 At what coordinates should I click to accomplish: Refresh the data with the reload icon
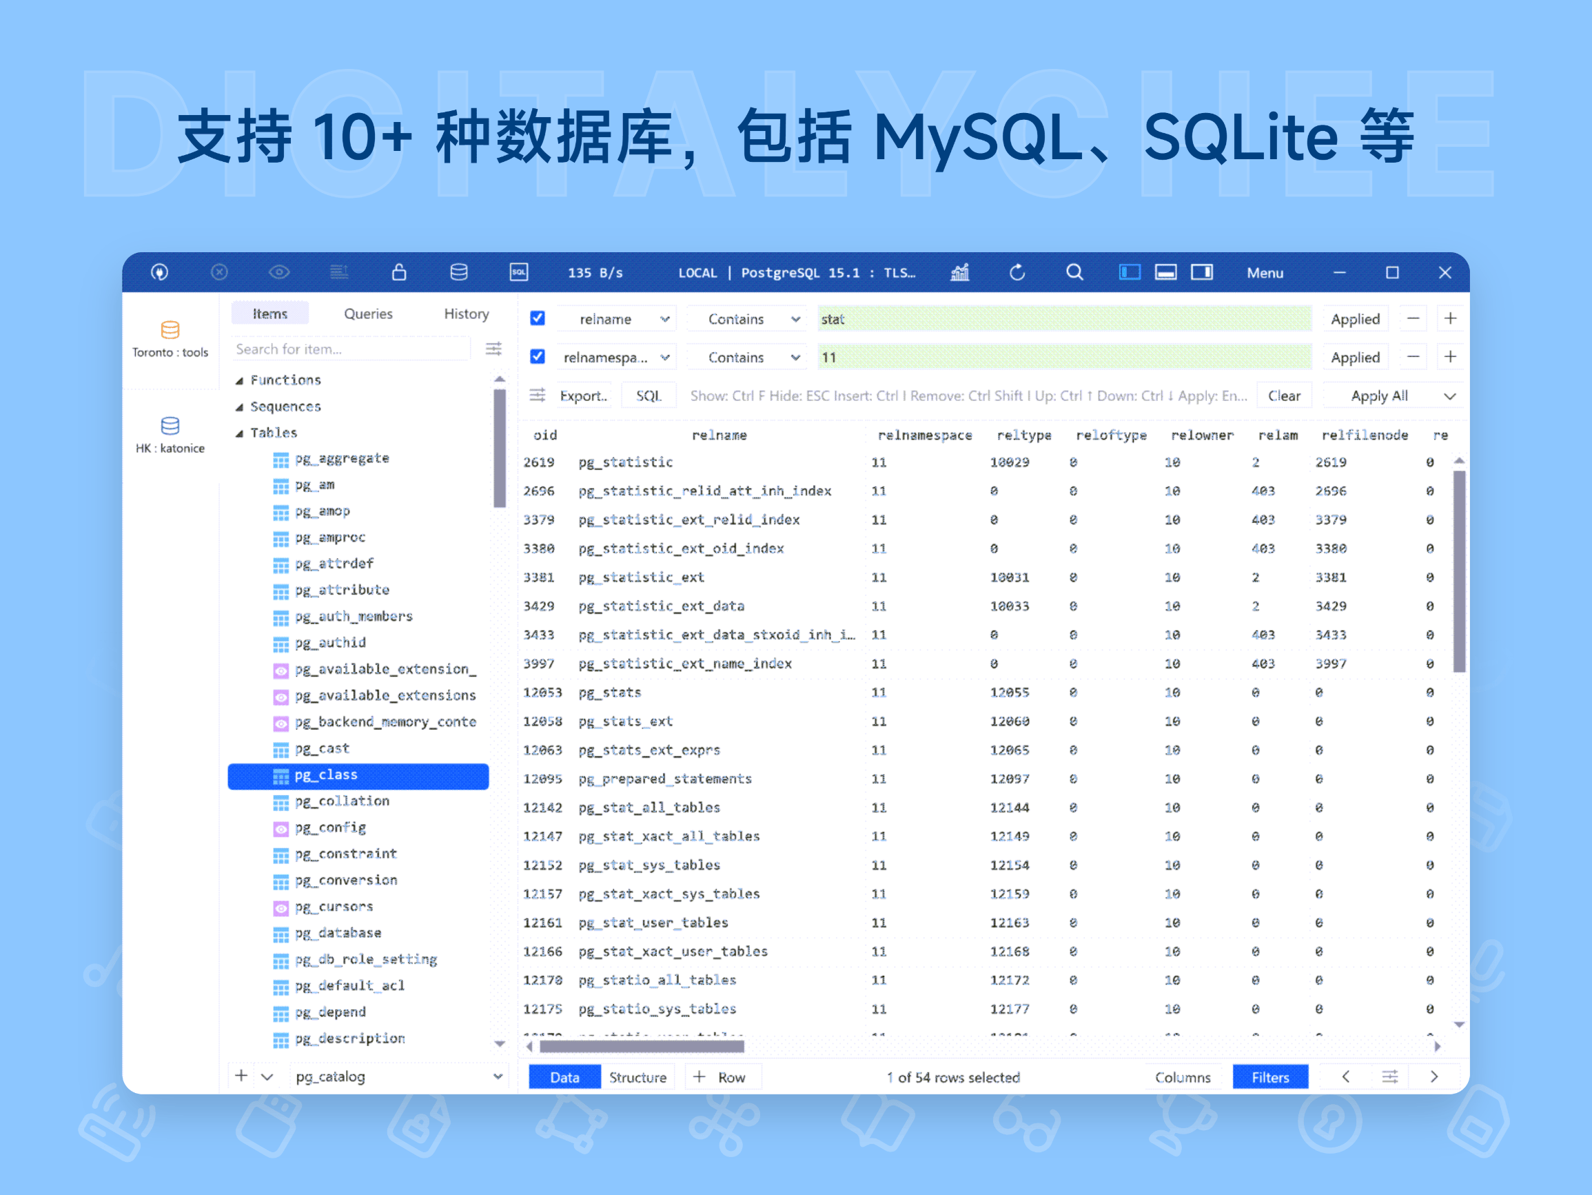pyautogui.click(x=1017, y=272)
